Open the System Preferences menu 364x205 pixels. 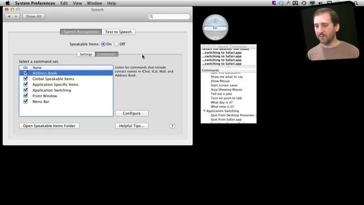coord(35,3)
